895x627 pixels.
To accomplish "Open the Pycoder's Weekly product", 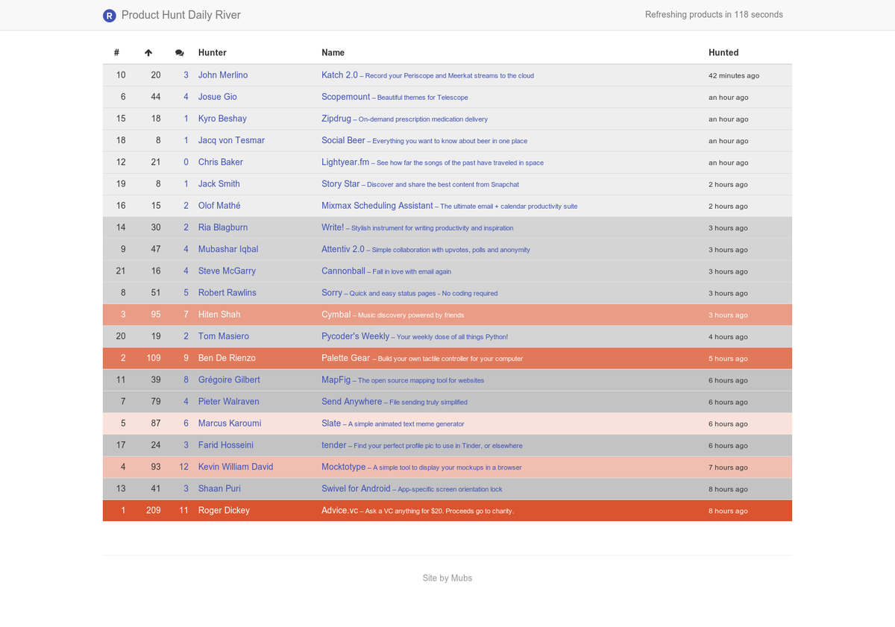I will pos(356,336).
